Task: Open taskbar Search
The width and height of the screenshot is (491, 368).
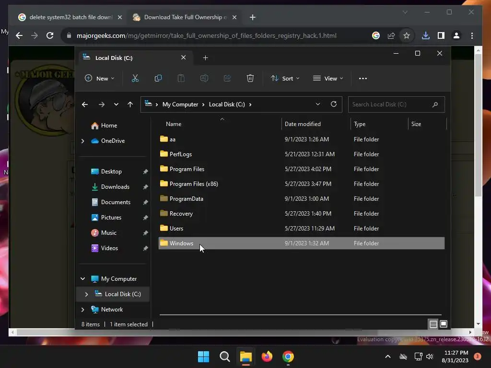Action: 225,356
